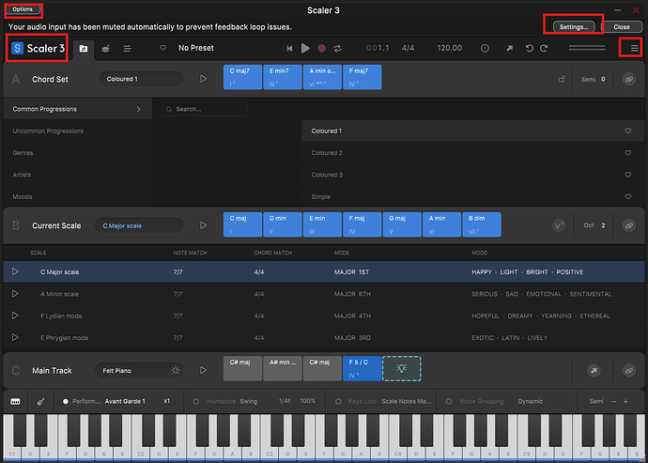648x463 pixels.
Task: Play the Current Scale section B
Action: point(203,225)
